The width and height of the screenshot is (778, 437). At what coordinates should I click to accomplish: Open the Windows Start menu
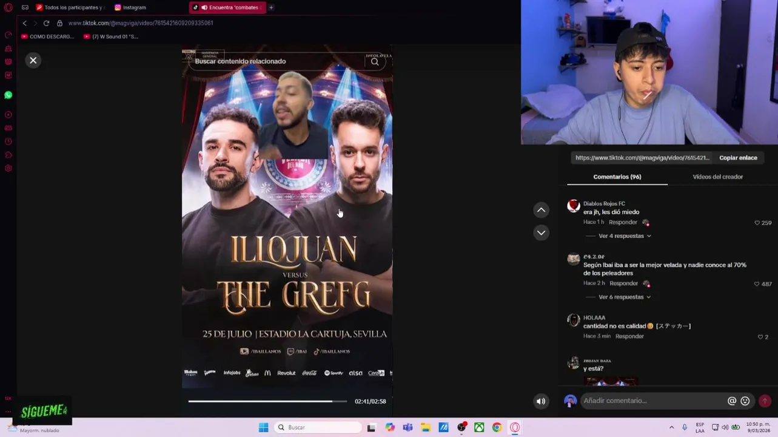263,427
